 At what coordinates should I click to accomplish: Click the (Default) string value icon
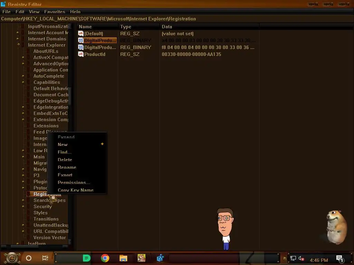click(81, 33)
